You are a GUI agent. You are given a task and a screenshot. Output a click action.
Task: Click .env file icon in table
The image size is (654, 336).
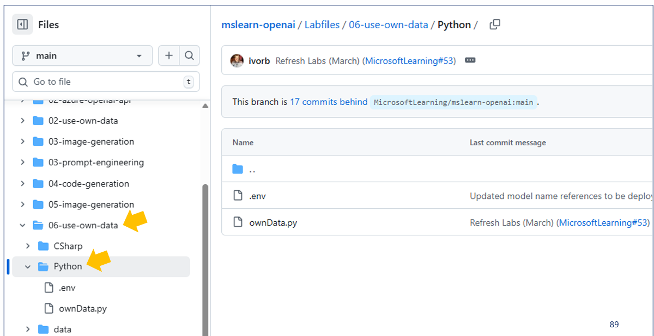(238, 196)
